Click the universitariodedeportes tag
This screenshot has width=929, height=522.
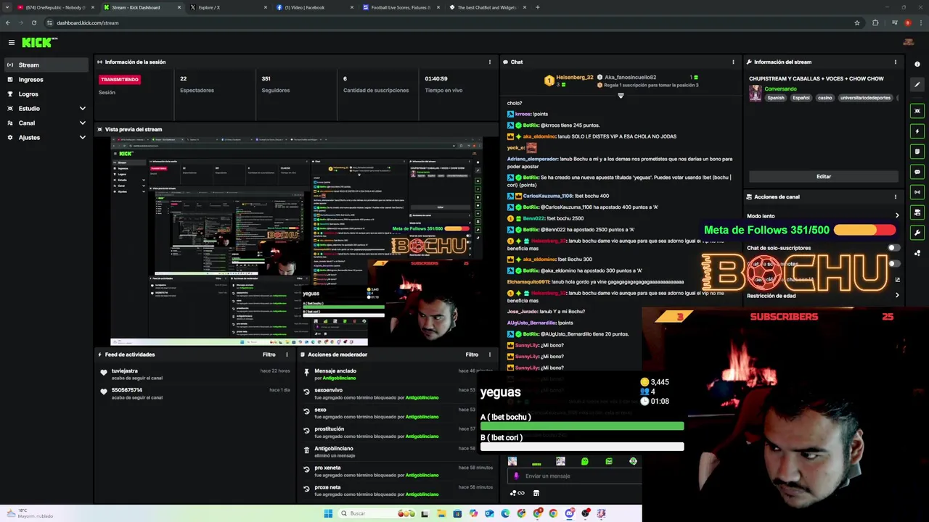(x=865, y=98)
